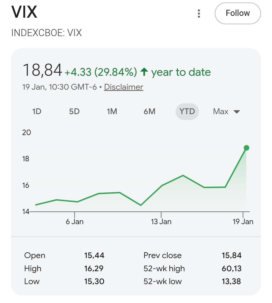
Task: Click the Max time range label
Action: coord(221,111)
